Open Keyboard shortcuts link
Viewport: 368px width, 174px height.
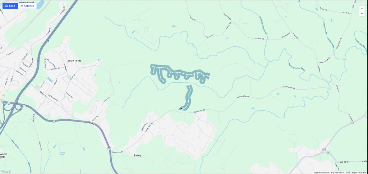[322, 173]
